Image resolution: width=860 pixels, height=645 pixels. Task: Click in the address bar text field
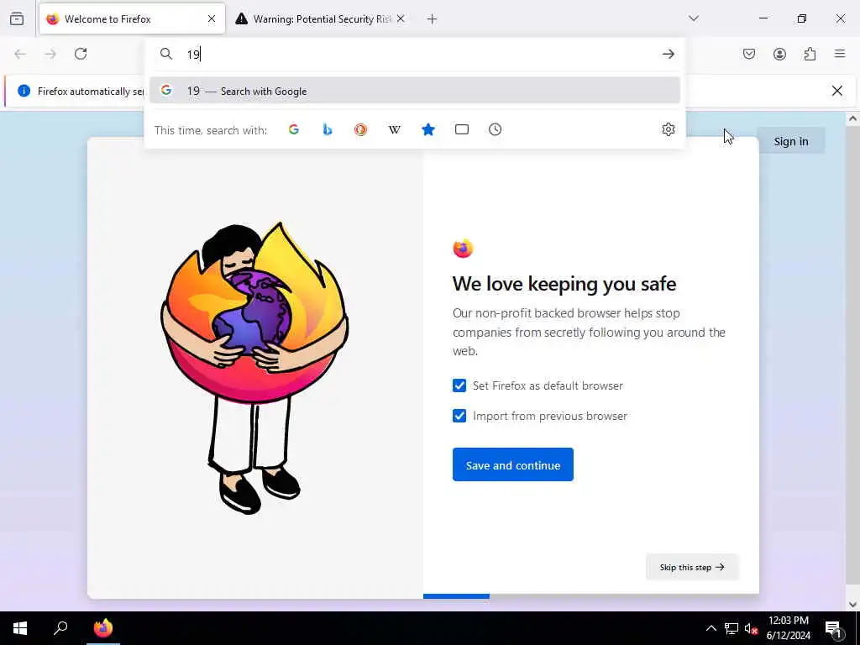(417, 54)
